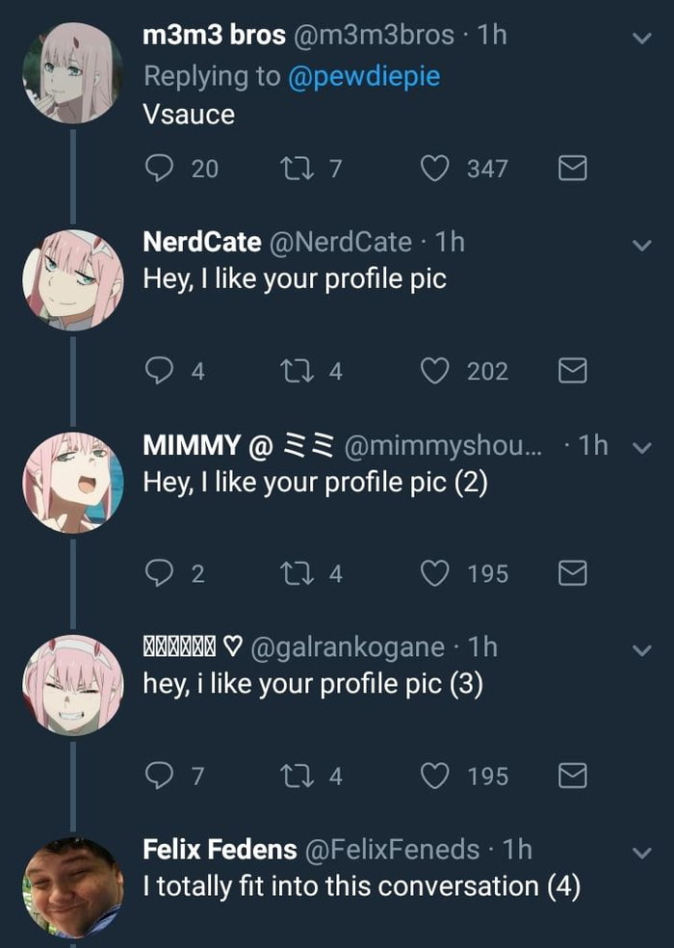Open Felix Fedens' profile picture
Image resolution: width=674 pixels, height=948 pixels.
[73, 886]
